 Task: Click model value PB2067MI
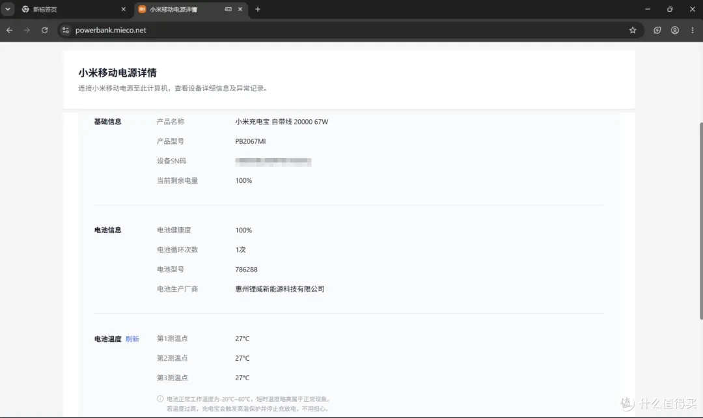pyautogui.click(x=250, y=141)
